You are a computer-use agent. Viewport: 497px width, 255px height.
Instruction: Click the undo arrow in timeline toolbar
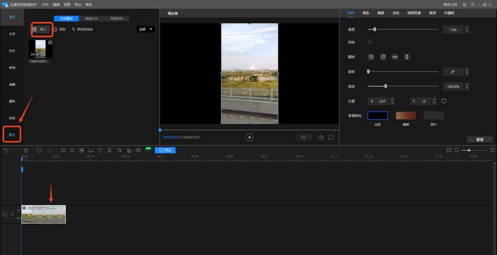(x=6, y=150)
